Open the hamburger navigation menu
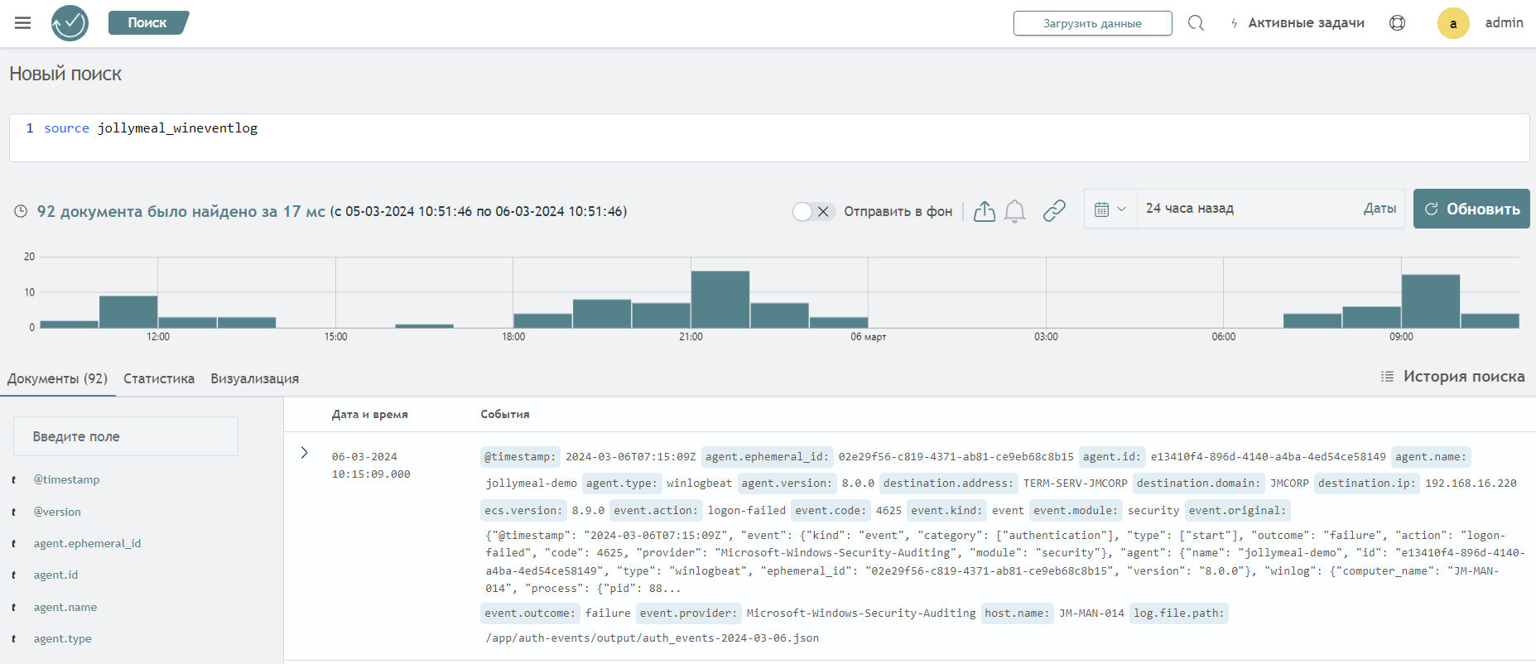1536x664 pixels. click(22, 23)
